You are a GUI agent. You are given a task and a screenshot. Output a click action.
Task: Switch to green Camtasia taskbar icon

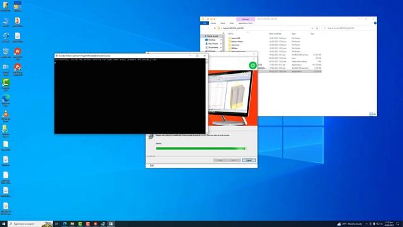point(80,224)
